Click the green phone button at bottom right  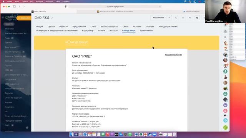click(226, 128)
